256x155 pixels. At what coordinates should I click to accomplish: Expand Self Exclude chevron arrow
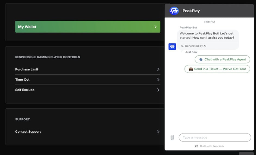[158, 90]
